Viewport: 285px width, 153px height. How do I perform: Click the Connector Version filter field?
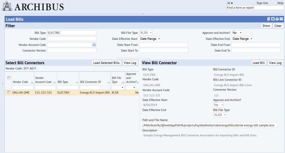click(x=72, y=50)
